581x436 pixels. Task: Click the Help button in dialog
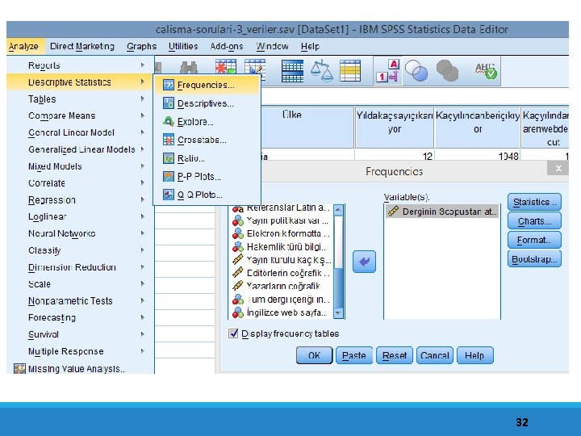pyautogui.click(x=474, y=355)
